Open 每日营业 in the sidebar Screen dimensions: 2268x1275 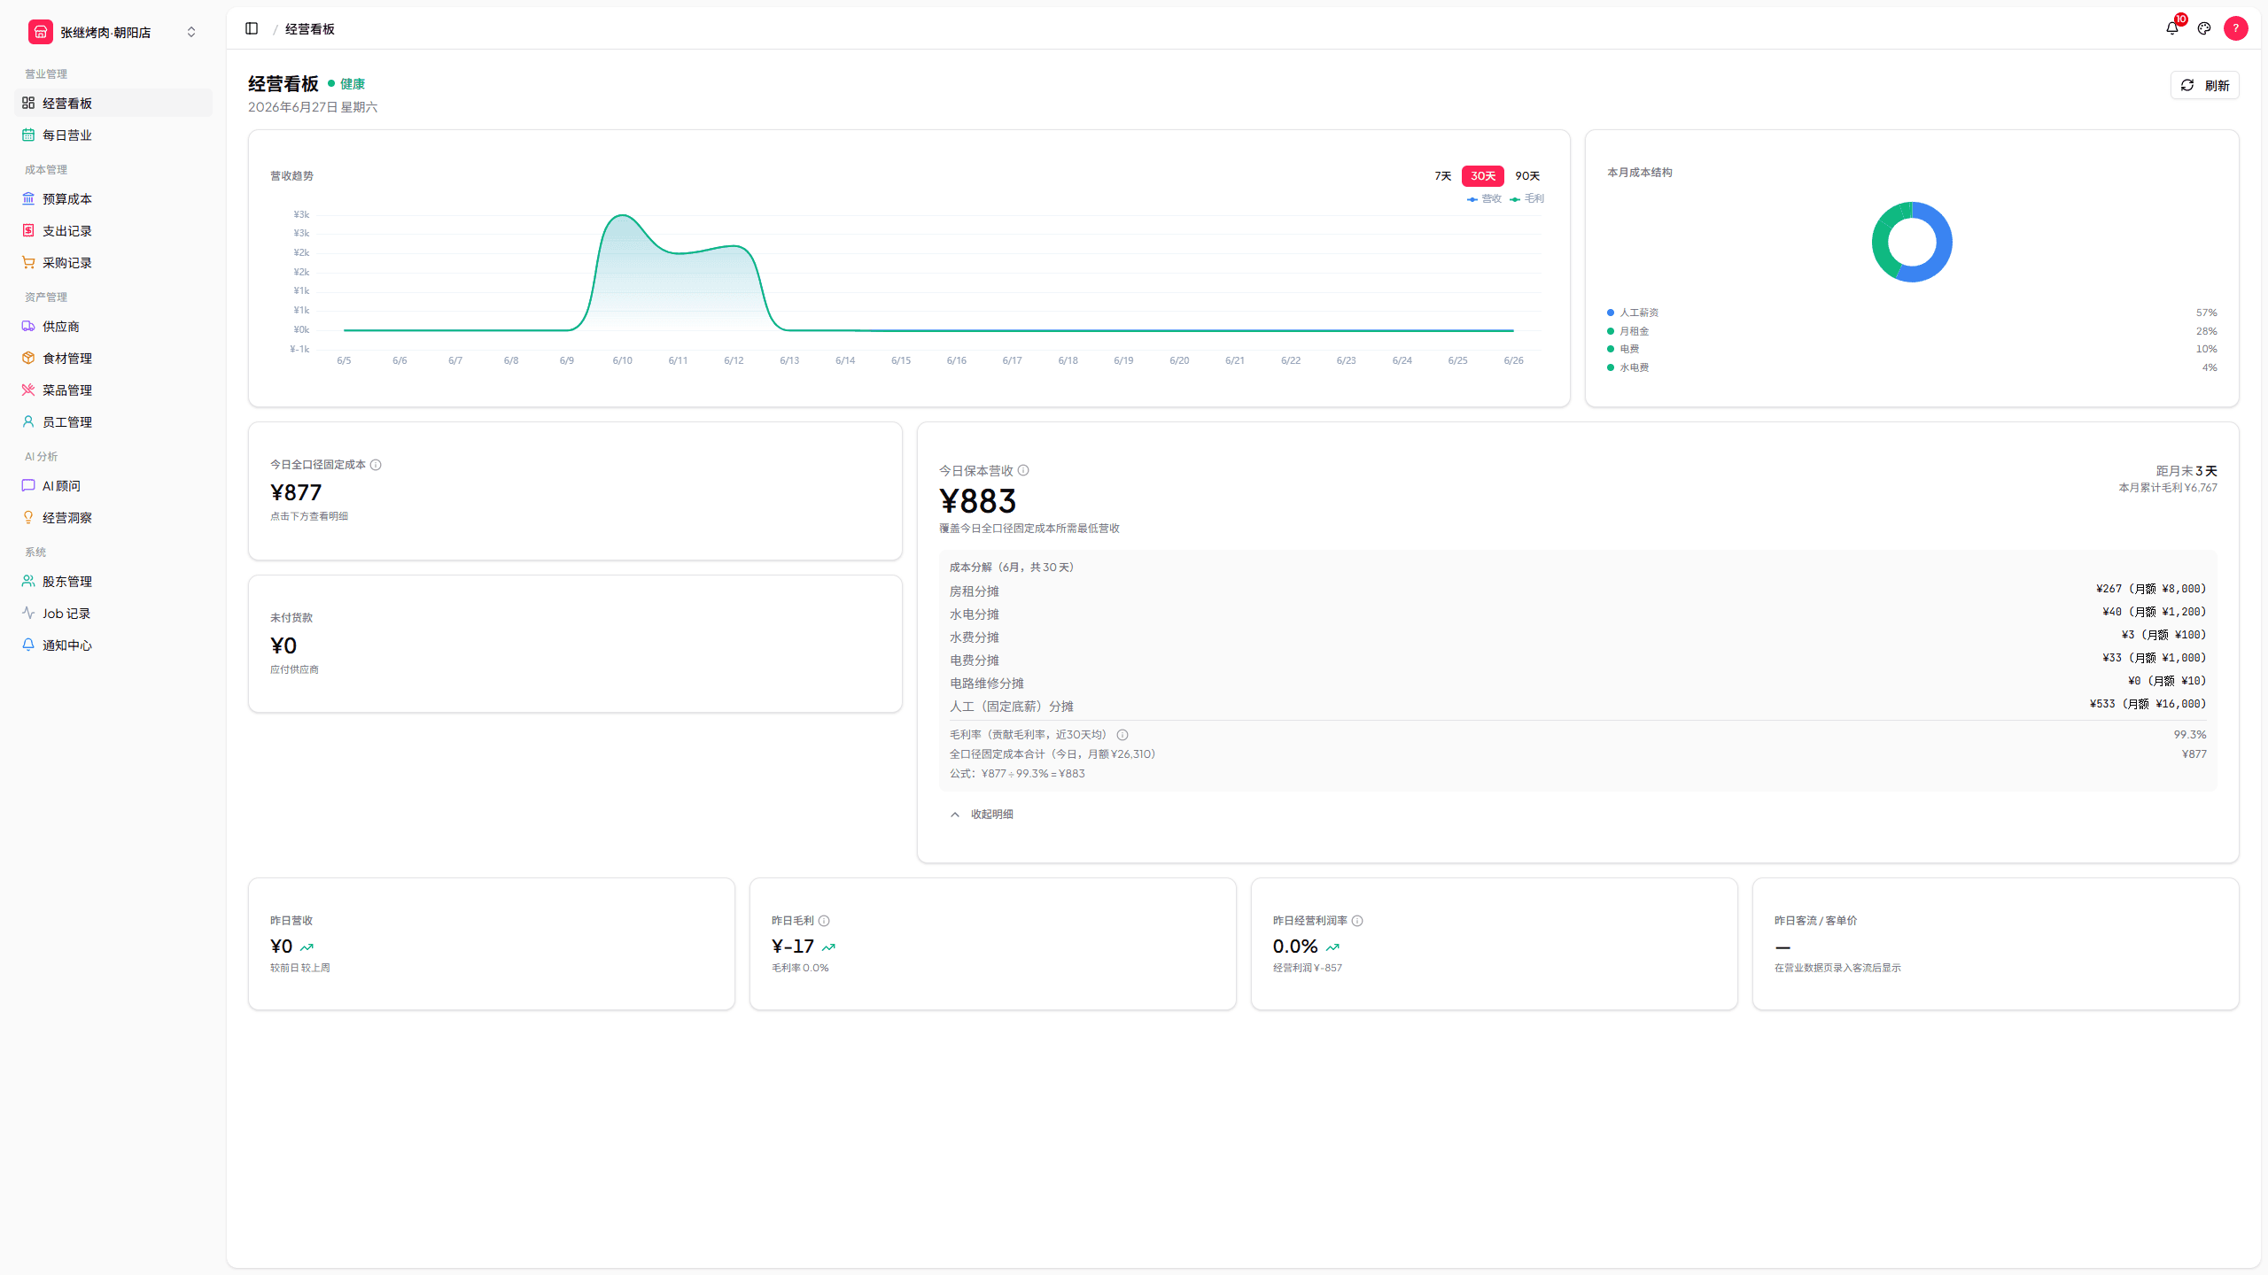coord(113,135)
